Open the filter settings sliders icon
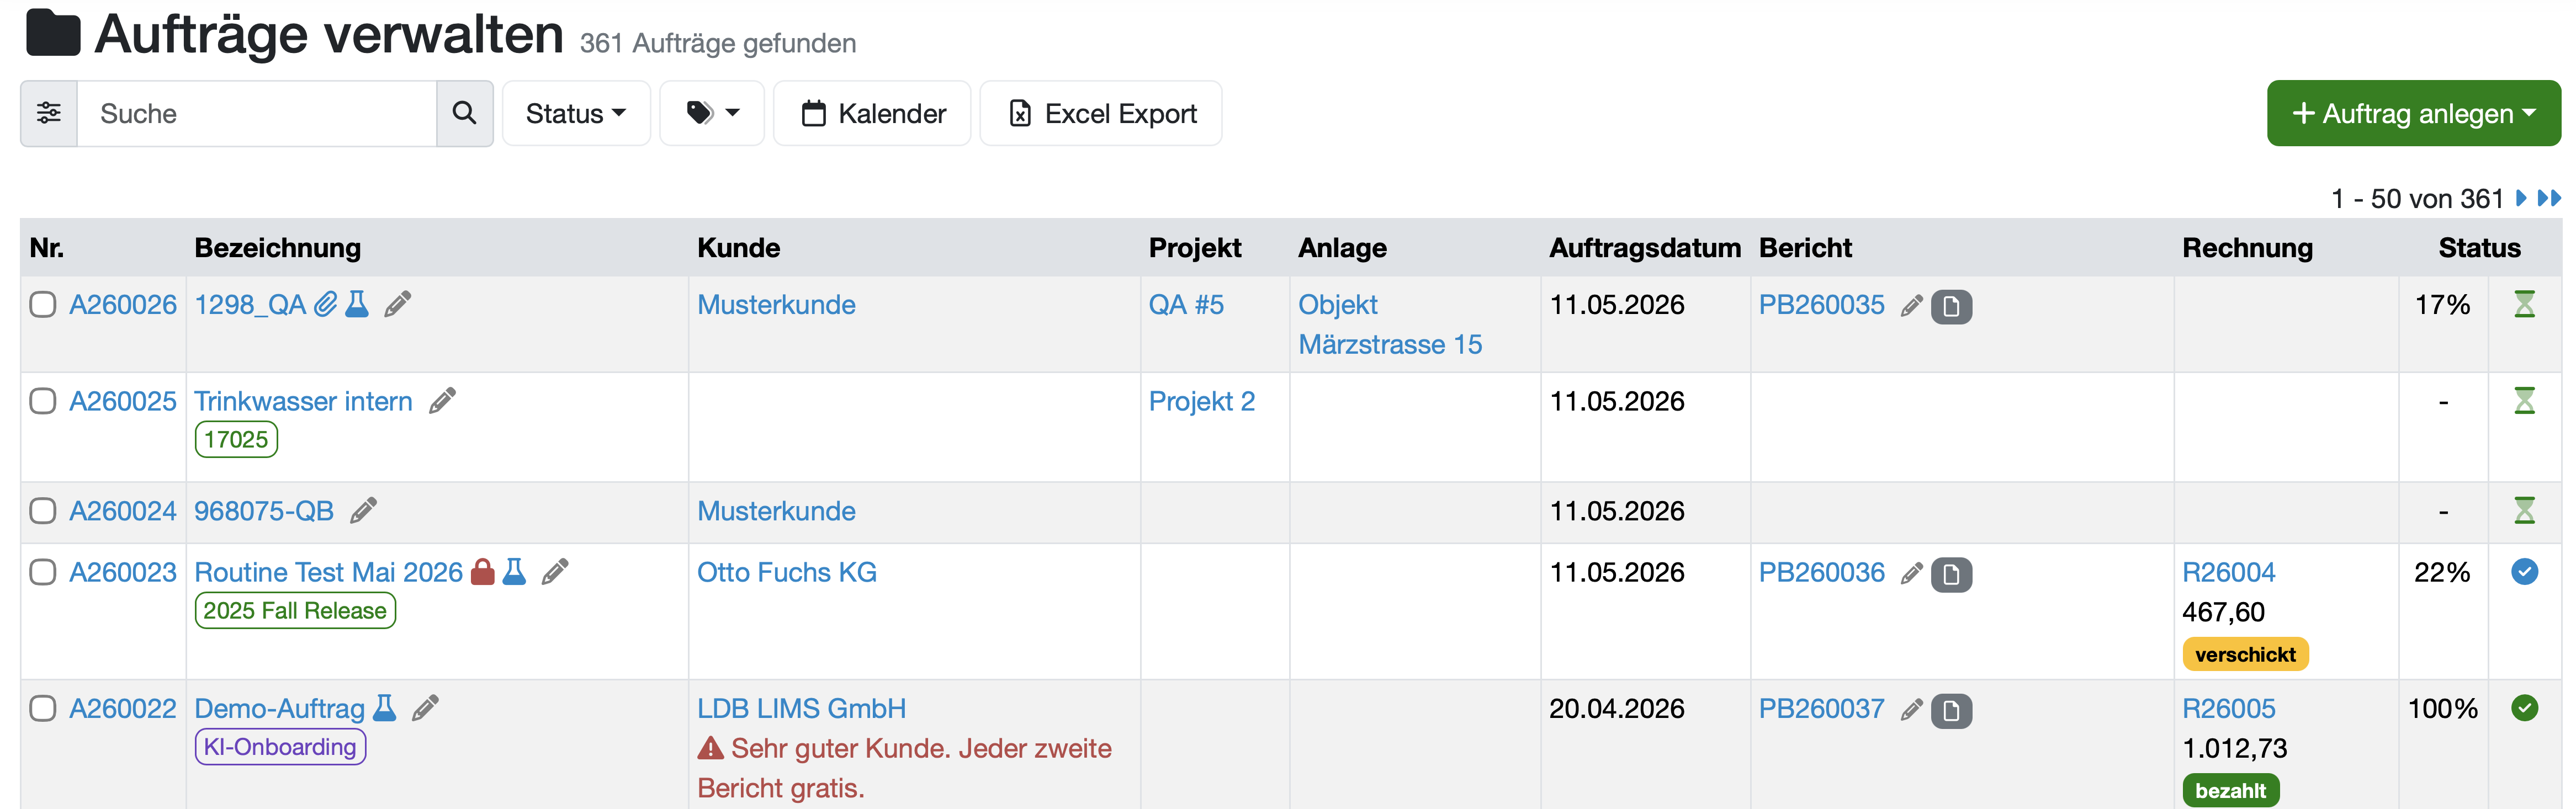Image resolution: width=2576 pixels, height=809 pixels. [49, 113]
